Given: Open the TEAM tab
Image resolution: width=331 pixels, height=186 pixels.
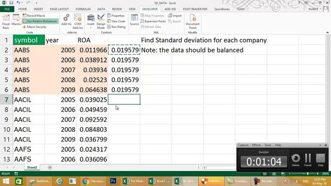Looking at the screenshot, I should click(x=240, y=9).
